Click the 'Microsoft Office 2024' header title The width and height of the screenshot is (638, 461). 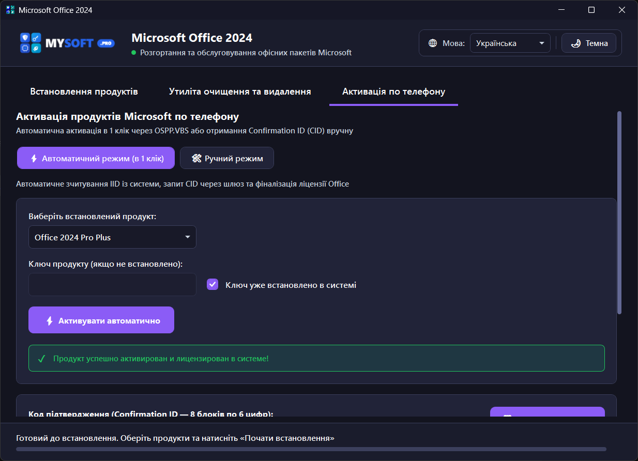(192, 38)
